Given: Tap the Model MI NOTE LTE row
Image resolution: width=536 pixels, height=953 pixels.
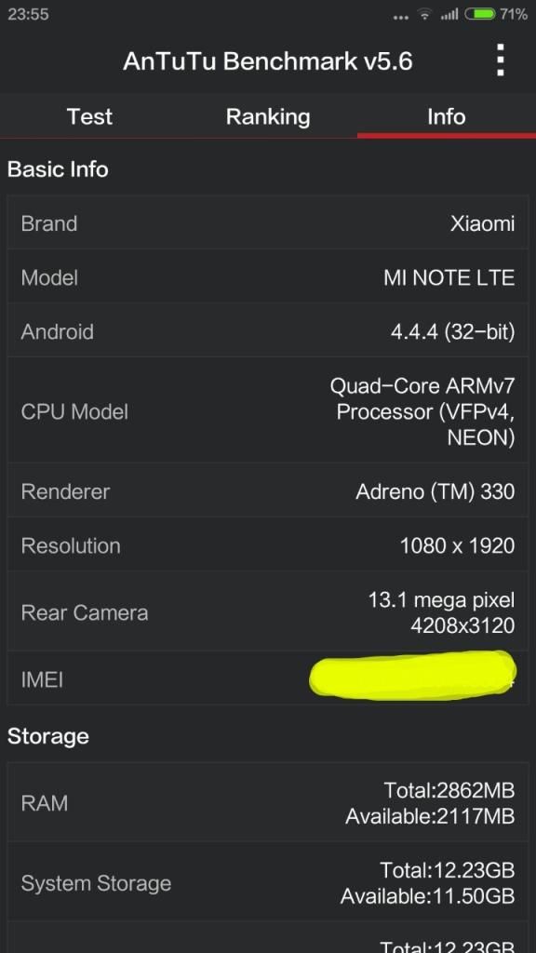Looking at the screenshot, I should click(268, 277).
